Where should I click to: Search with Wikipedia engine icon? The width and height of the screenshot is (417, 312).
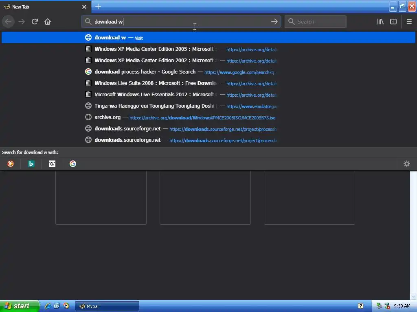(x=52, y=164)
